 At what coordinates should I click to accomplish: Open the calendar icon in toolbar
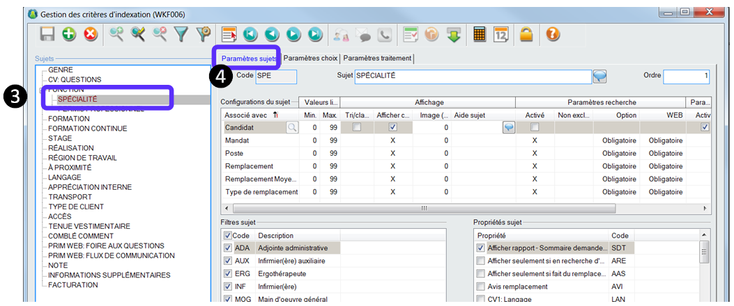click(500, 34)
